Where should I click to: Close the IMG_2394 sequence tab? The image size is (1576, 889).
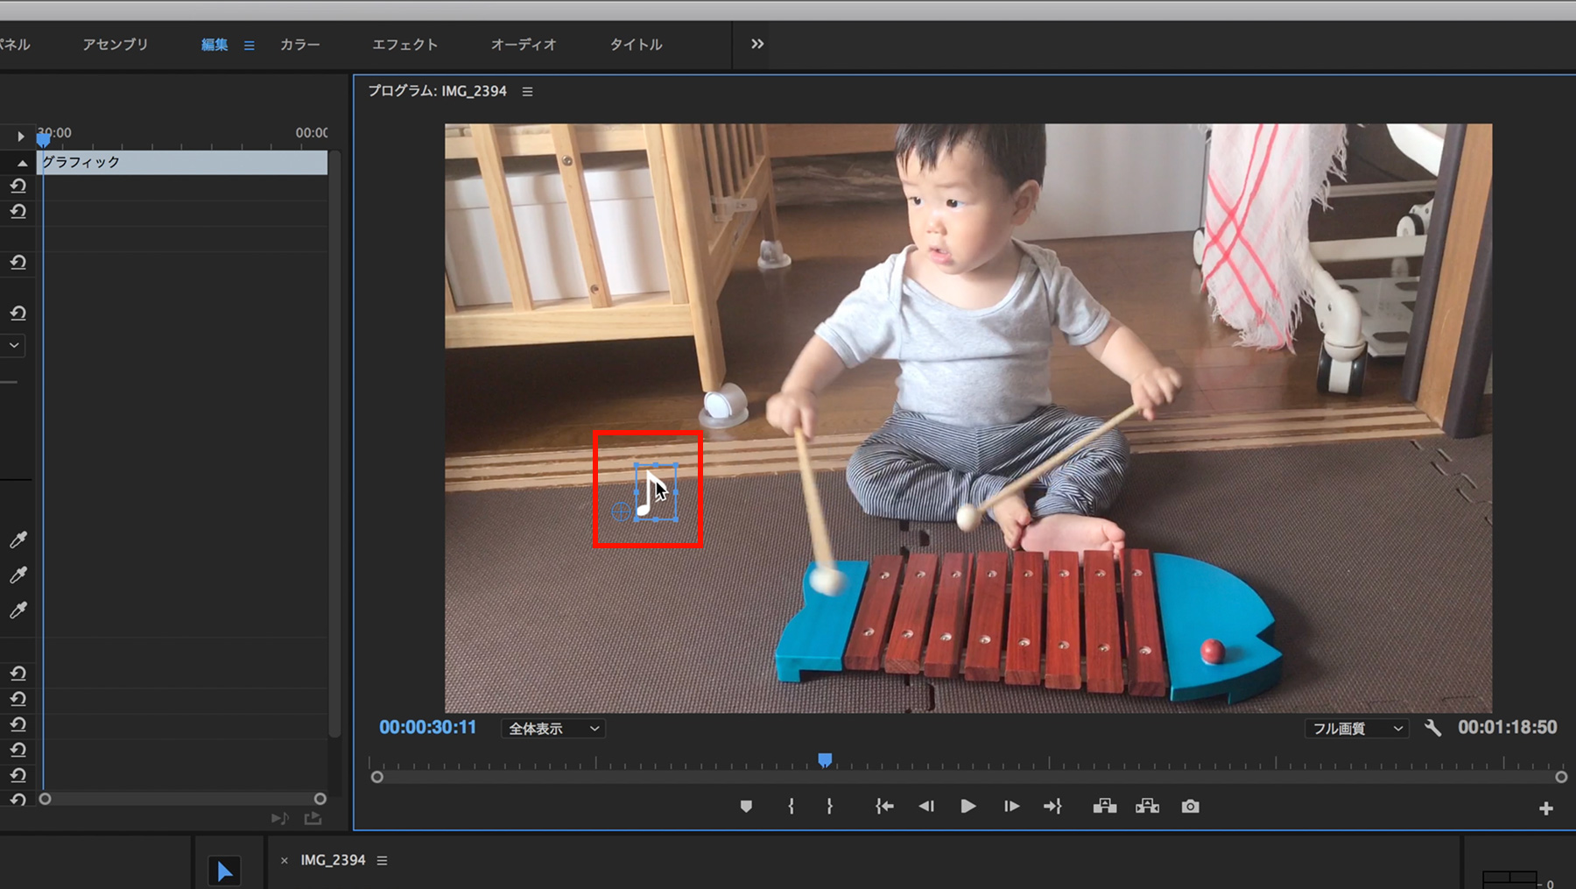pyautogui.click(x=285, y=861)
